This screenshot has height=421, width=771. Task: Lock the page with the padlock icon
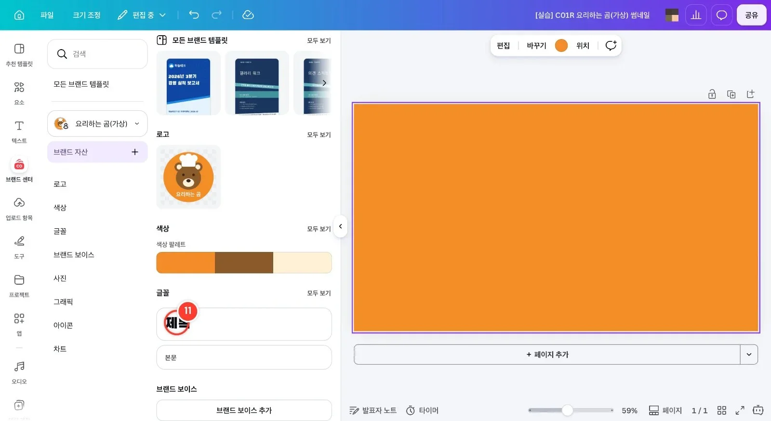pos(712,94)
